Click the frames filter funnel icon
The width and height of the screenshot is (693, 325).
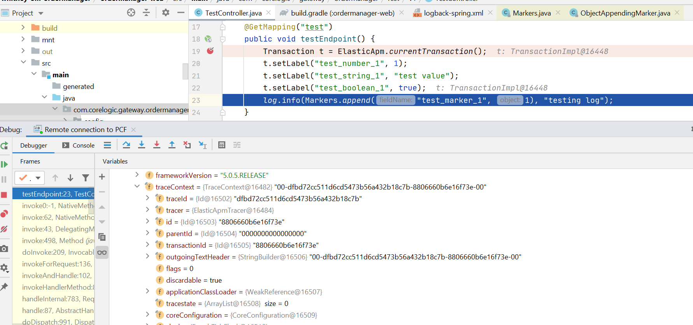tap(86, 178)
